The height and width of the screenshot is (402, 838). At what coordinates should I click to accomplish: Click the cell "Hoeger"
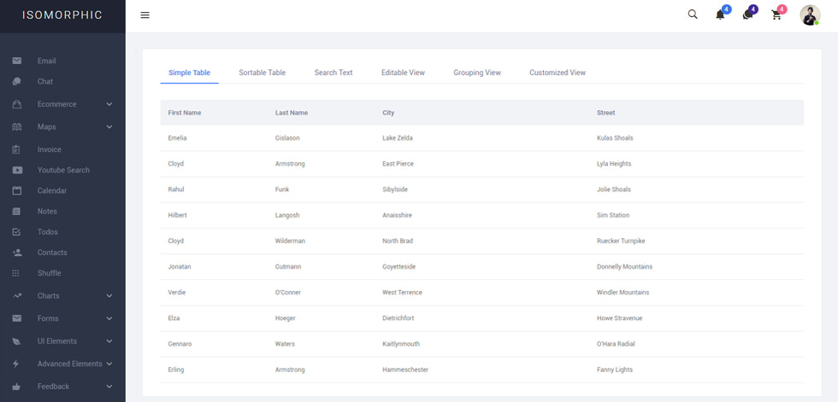pos(286,318)
